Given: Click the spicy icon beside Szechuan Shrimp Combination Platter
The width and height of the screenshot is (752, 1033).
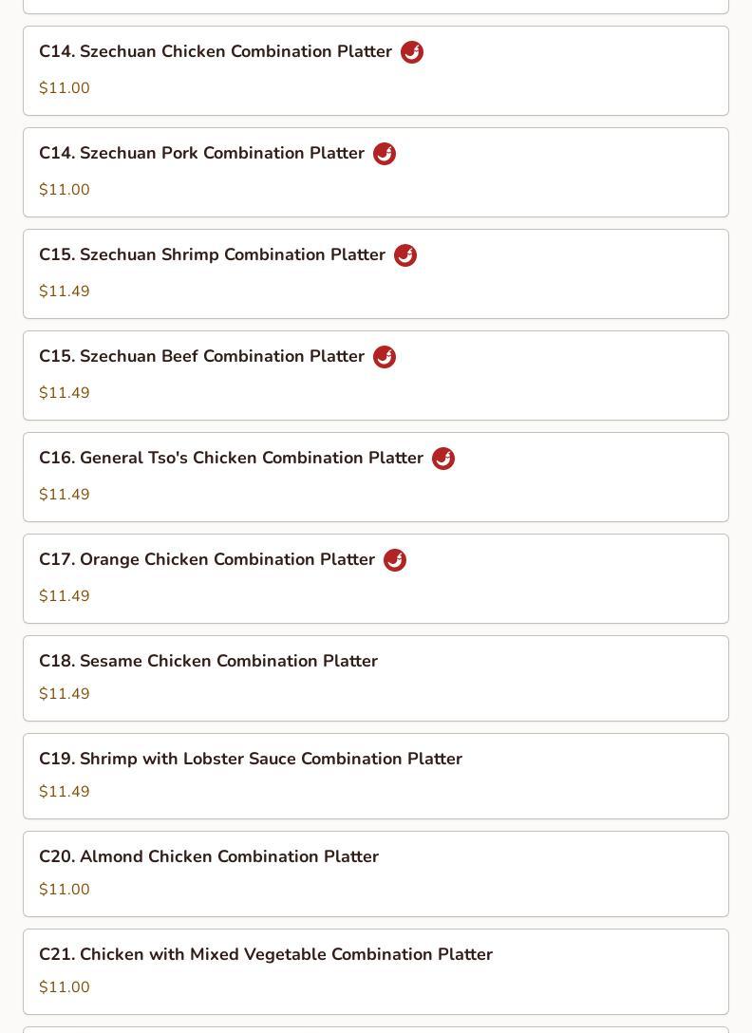Looking at the screenshot, I should tap(405, 255).
